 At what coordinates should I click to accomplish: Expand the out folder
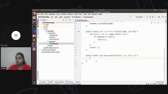pos(42,27)
